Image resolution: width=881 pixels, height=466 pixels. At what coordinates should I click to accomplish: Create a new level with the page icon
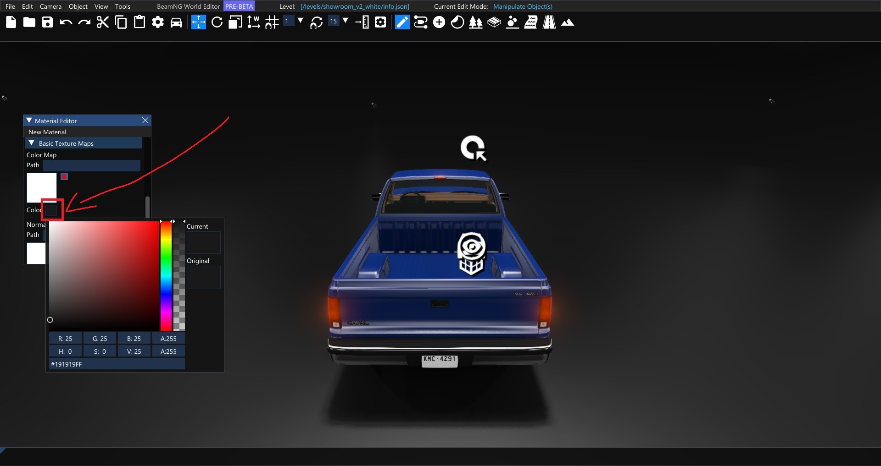tap(11, 22)
